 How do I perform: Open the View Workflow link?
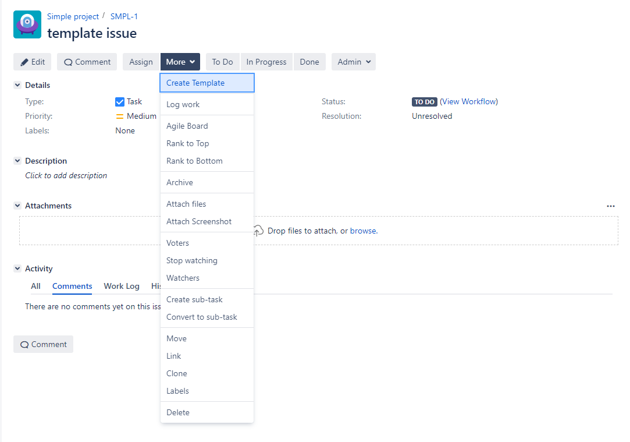[x=468, y=102]
